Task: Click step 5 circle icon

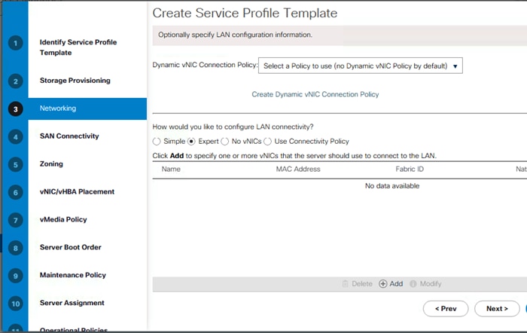Action: pos(16,165)
